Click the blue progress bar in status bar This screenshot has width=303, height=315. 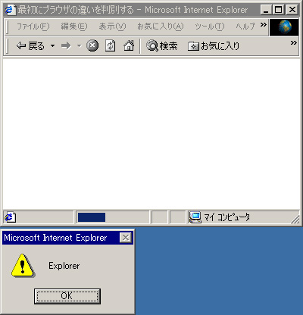pos(92,217)
